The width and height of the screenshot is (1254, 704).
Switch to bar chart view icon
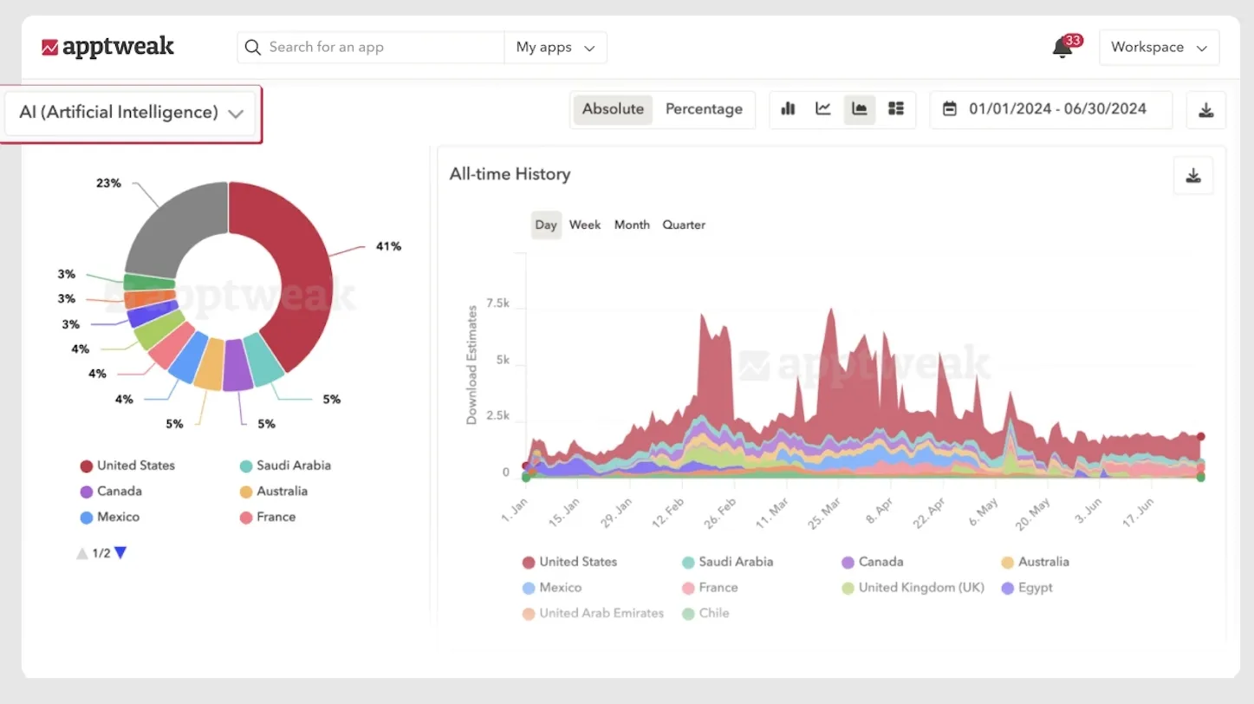pyautogui.click(x=788, y=109)
